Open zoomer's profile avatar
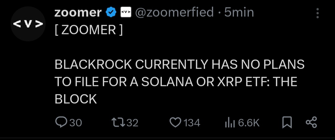Viewport: 335px width, 140px height. coord(28,24)
